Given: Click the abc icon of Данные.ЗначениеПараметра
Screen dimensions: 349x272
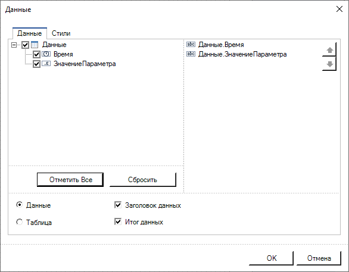Looking at the screenshot, I should coord(191,54).
